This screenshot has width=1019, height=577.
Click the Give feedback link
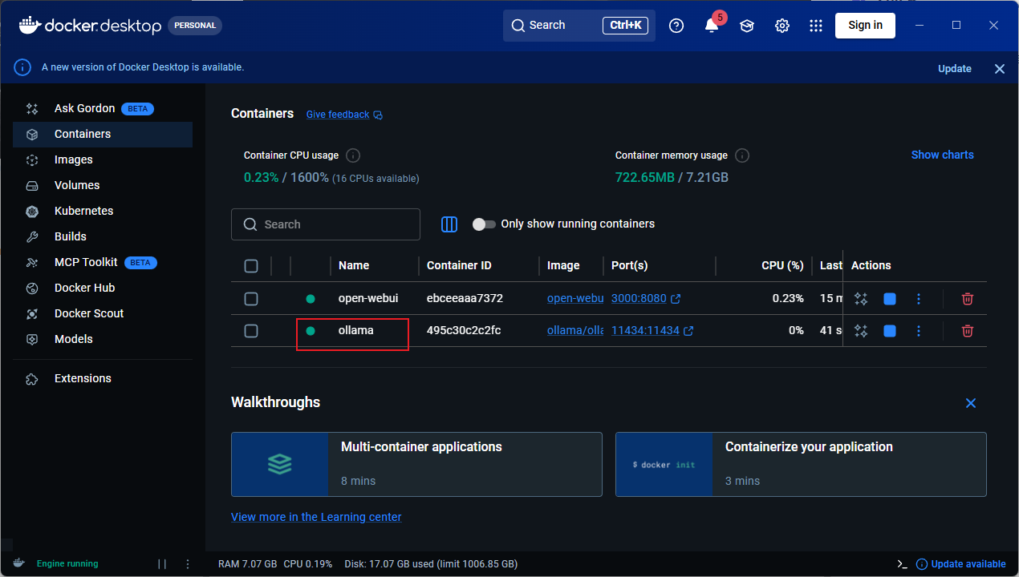pyautogui.click(x=338, y=115)
